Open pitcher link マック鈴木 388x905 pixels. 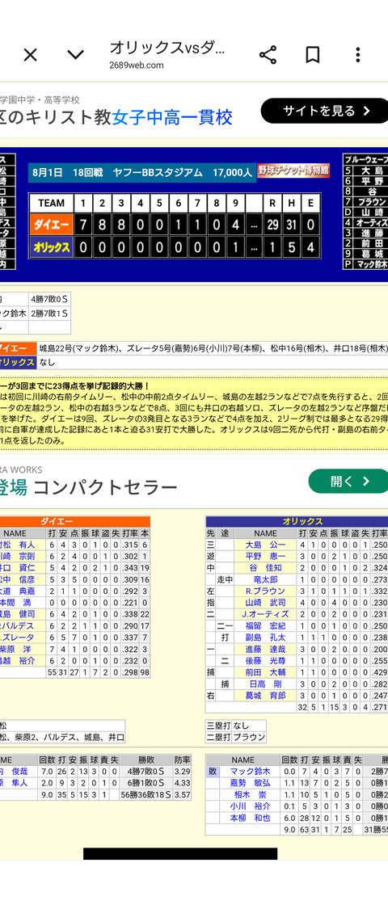pos(250,772)
